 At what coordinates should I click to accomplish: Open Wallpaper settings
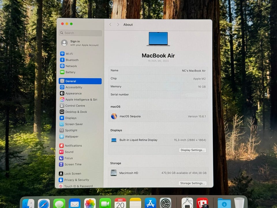69,137
